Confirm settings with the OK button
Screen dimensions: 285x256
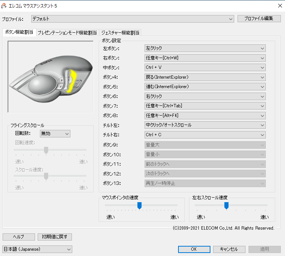click(x=194, y=249)
